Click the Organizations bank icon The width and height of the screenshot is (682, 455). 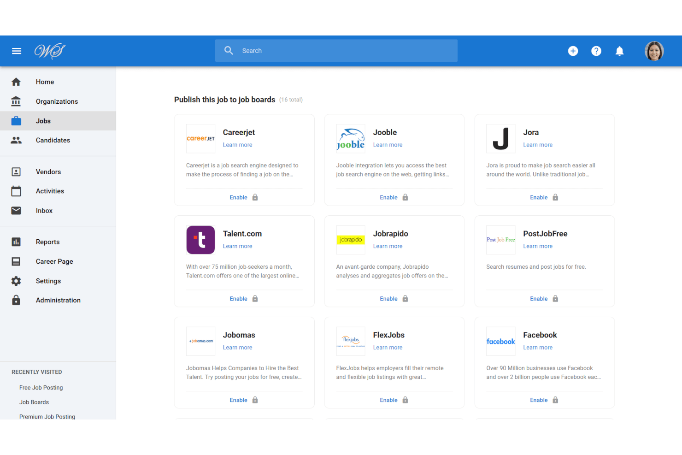click(x=16, y=101)
